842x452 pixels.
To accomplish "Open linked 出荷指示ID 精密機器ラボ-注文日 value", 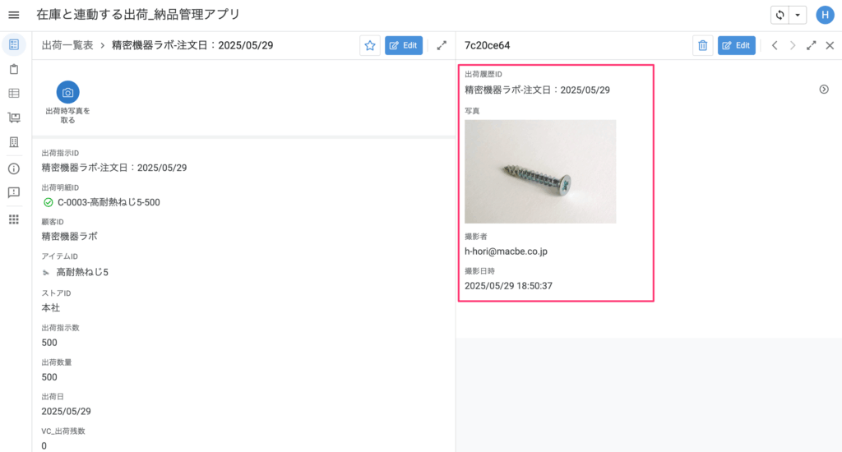I will (113, 168).
